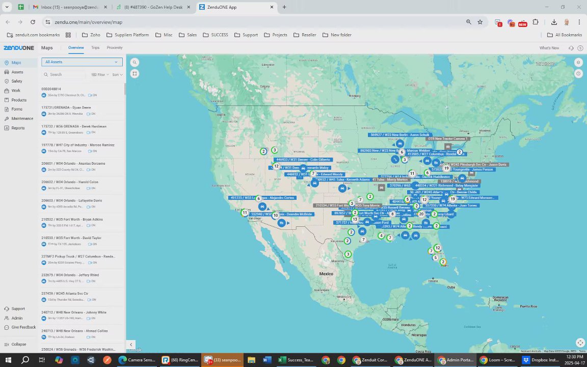Open the user profile S avatar
Viewport: 587px width, 367px height.
point(580,48)
